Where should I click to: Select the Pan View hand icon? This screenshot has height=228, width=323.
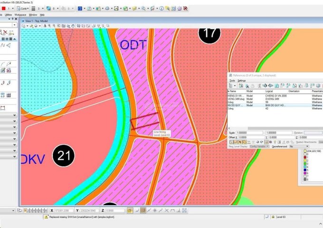tap(73, 26)
